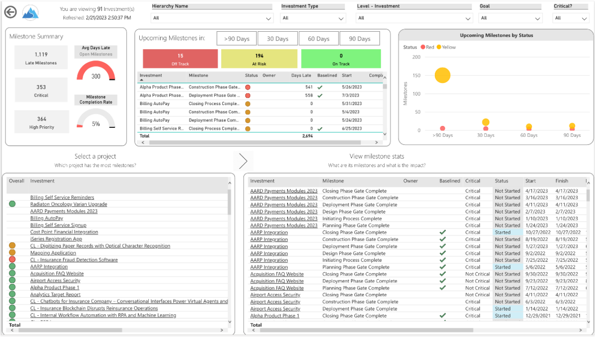Click the back navigation arrow icon
The width and height of the screenshot is (595, 337).
coord(10,12)
